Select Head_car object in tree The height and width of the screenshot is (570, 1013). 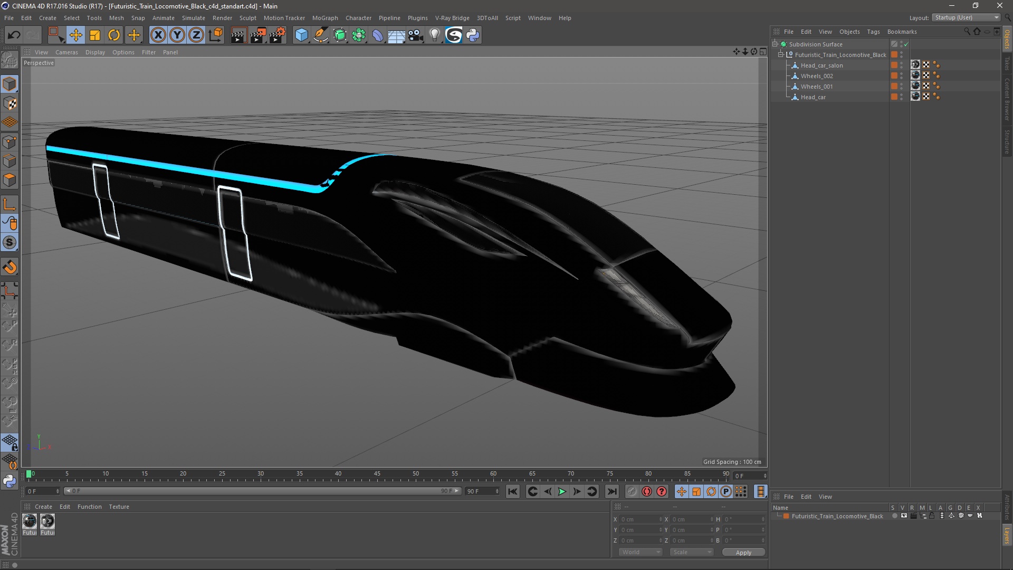tap(813, 97)
